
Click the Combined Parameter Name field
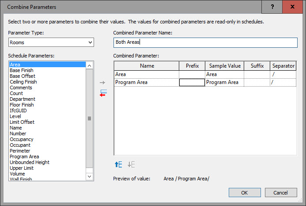pos(205,42)
